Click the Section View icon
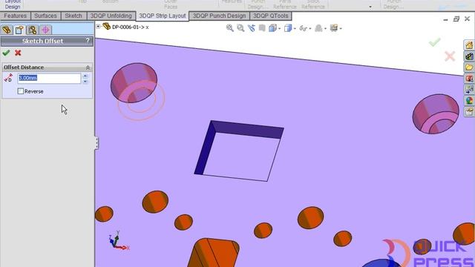This screenshot has width=475, height=267. [262, 28]
